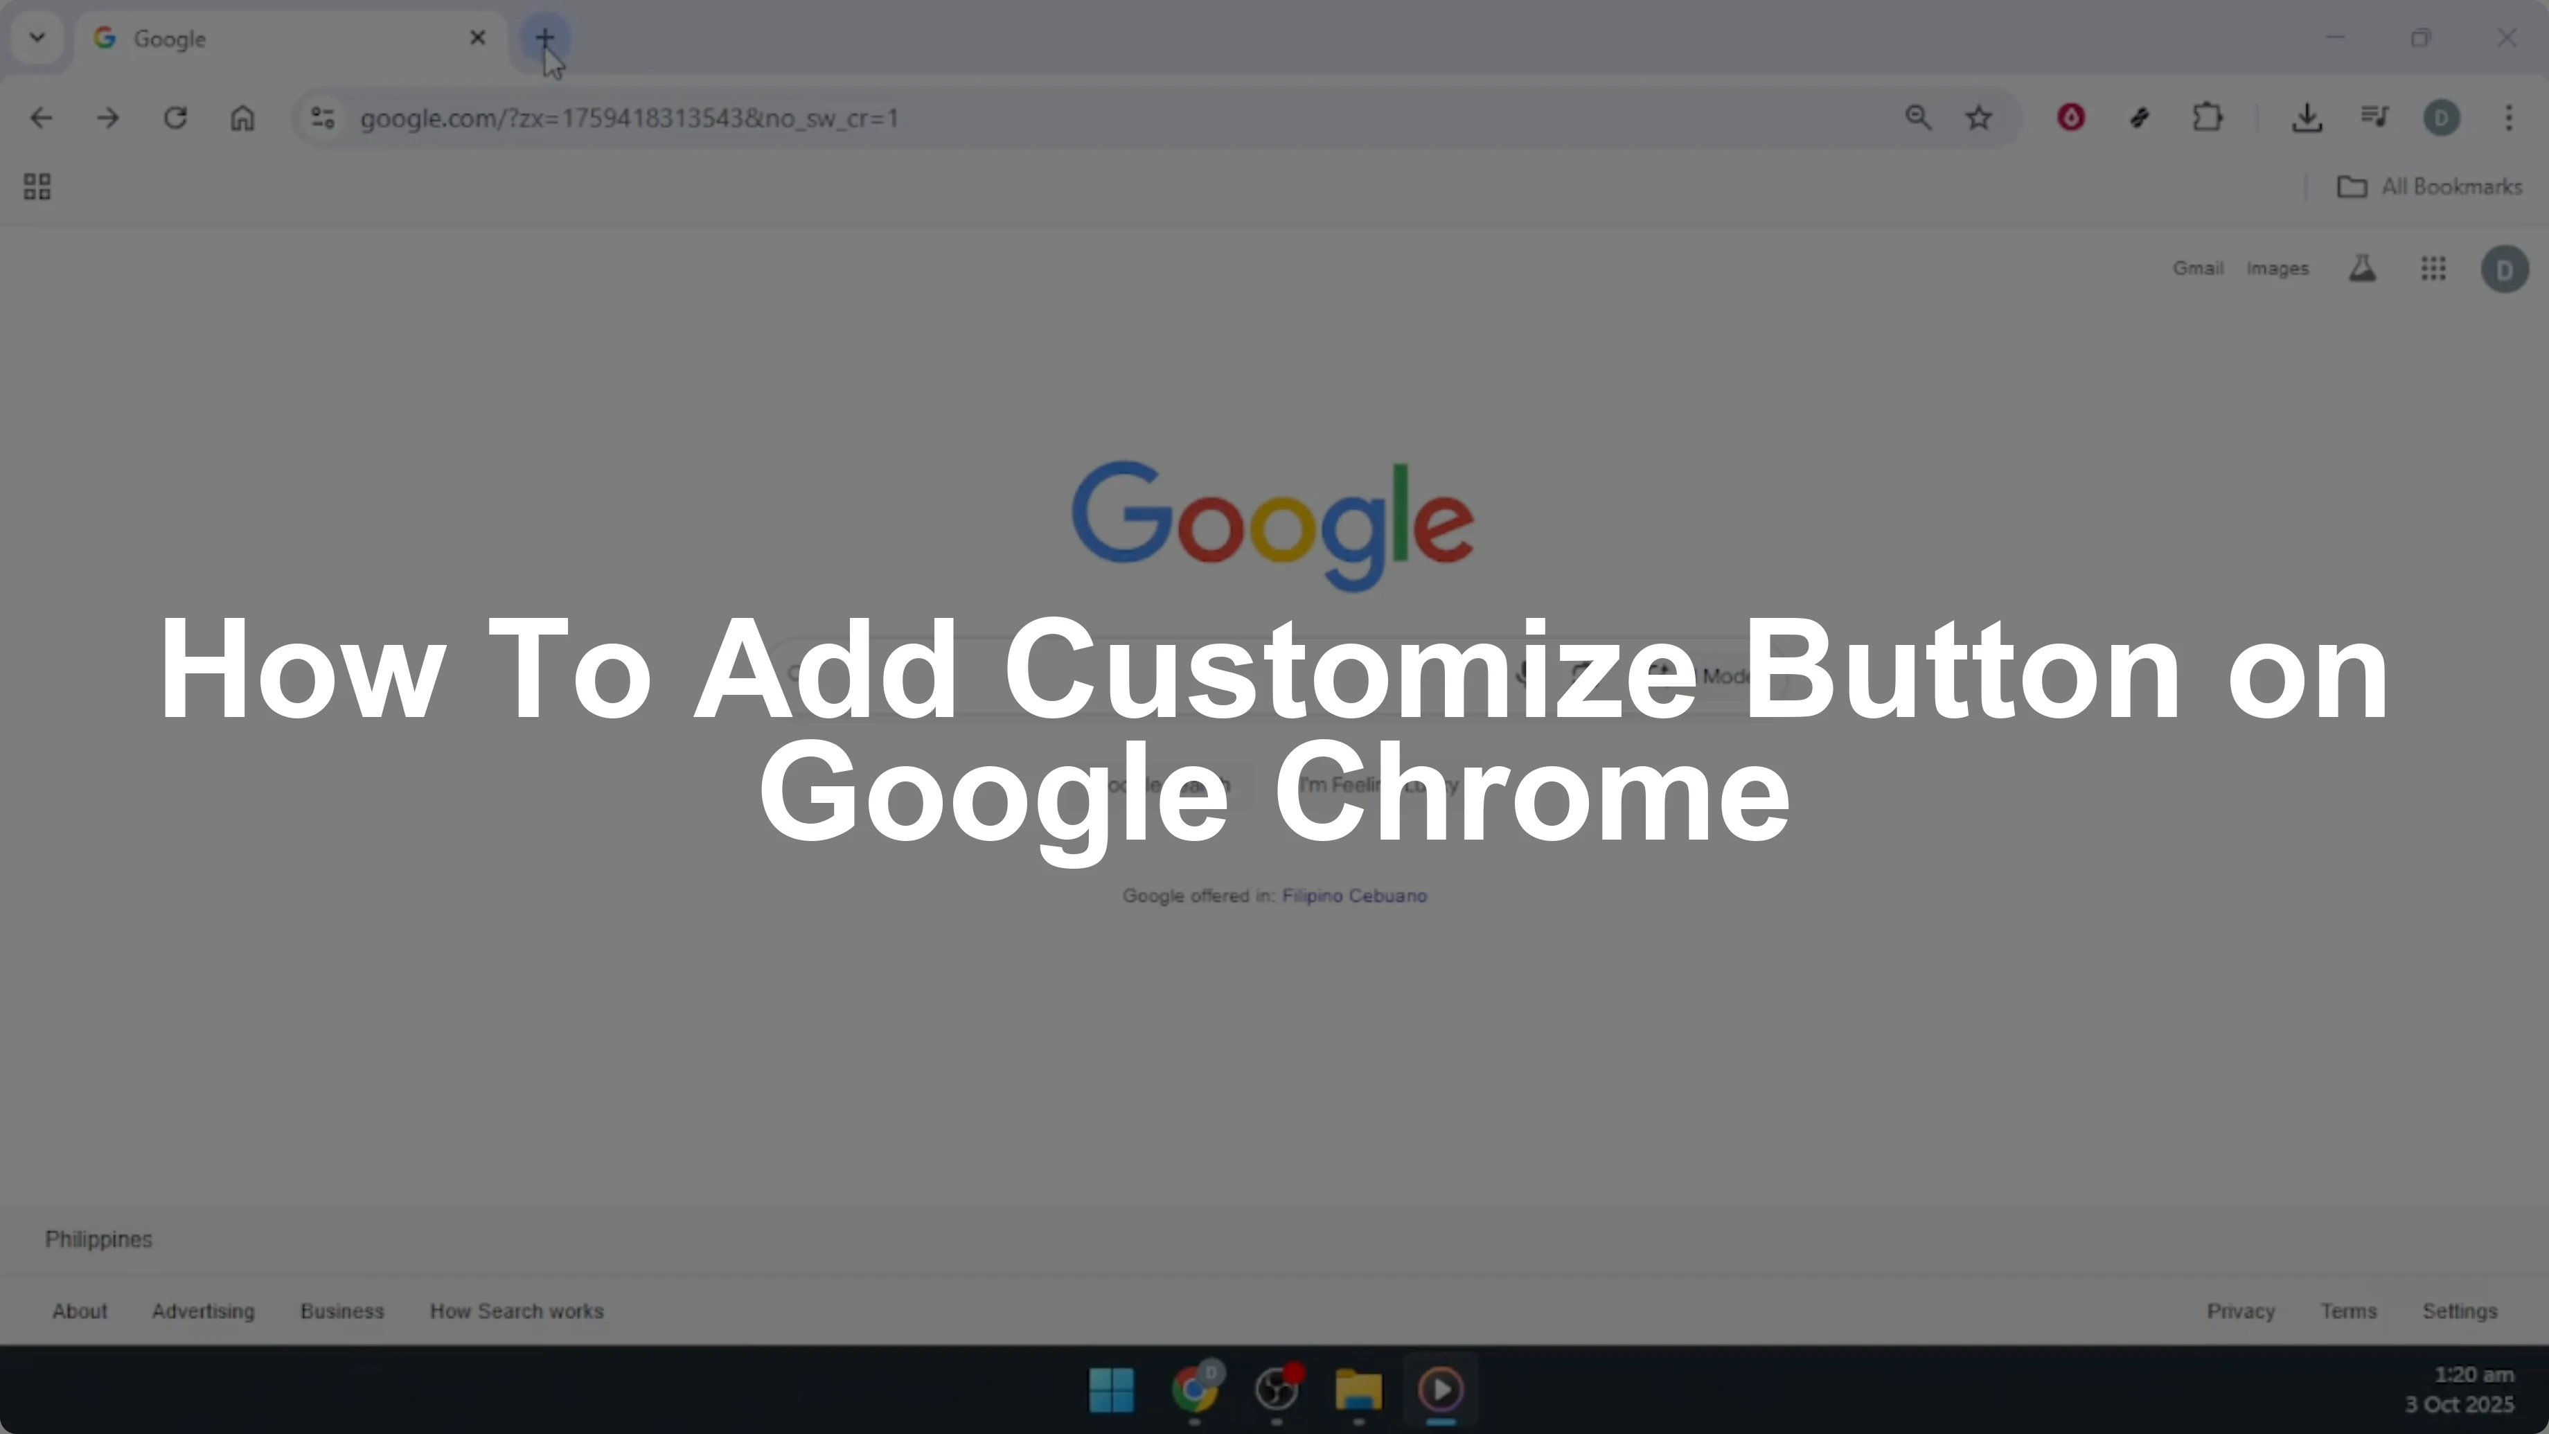Expand the tab search dropdown arrow

click(37, 39)
